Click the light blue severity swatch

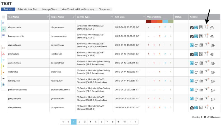(165, 21)
